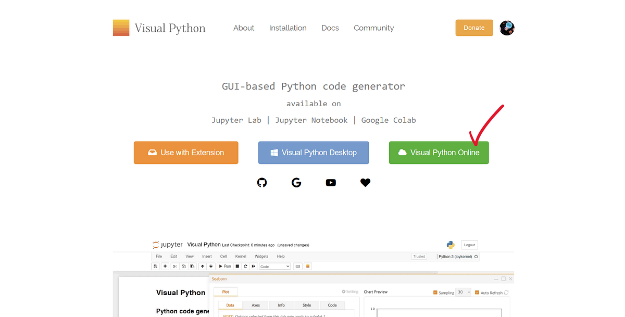Viewport: 625px width, 317px height.
Task: Click the profile avatar in the header
Action: pyautogui.click(x=506, y=28)
